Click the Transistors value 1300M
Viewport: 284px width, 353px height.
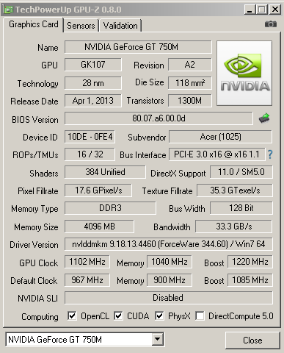tap(190, 101)
